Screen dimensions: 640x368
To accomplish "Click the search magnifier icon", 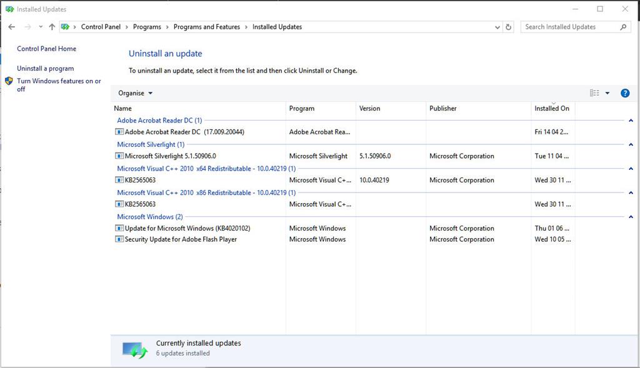I will pyautogui.click(x=623, y=27).
